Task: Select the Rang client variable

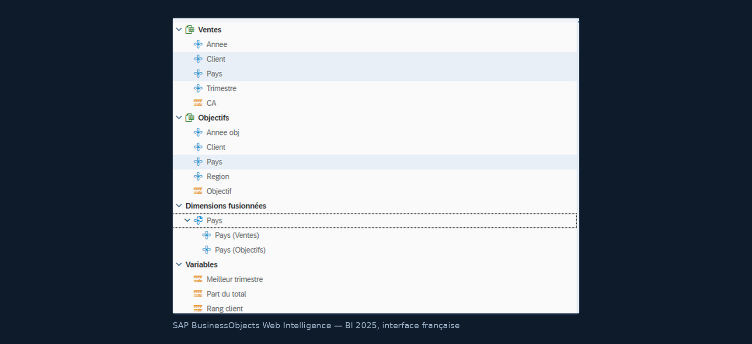Action: [x=225, y=309]
